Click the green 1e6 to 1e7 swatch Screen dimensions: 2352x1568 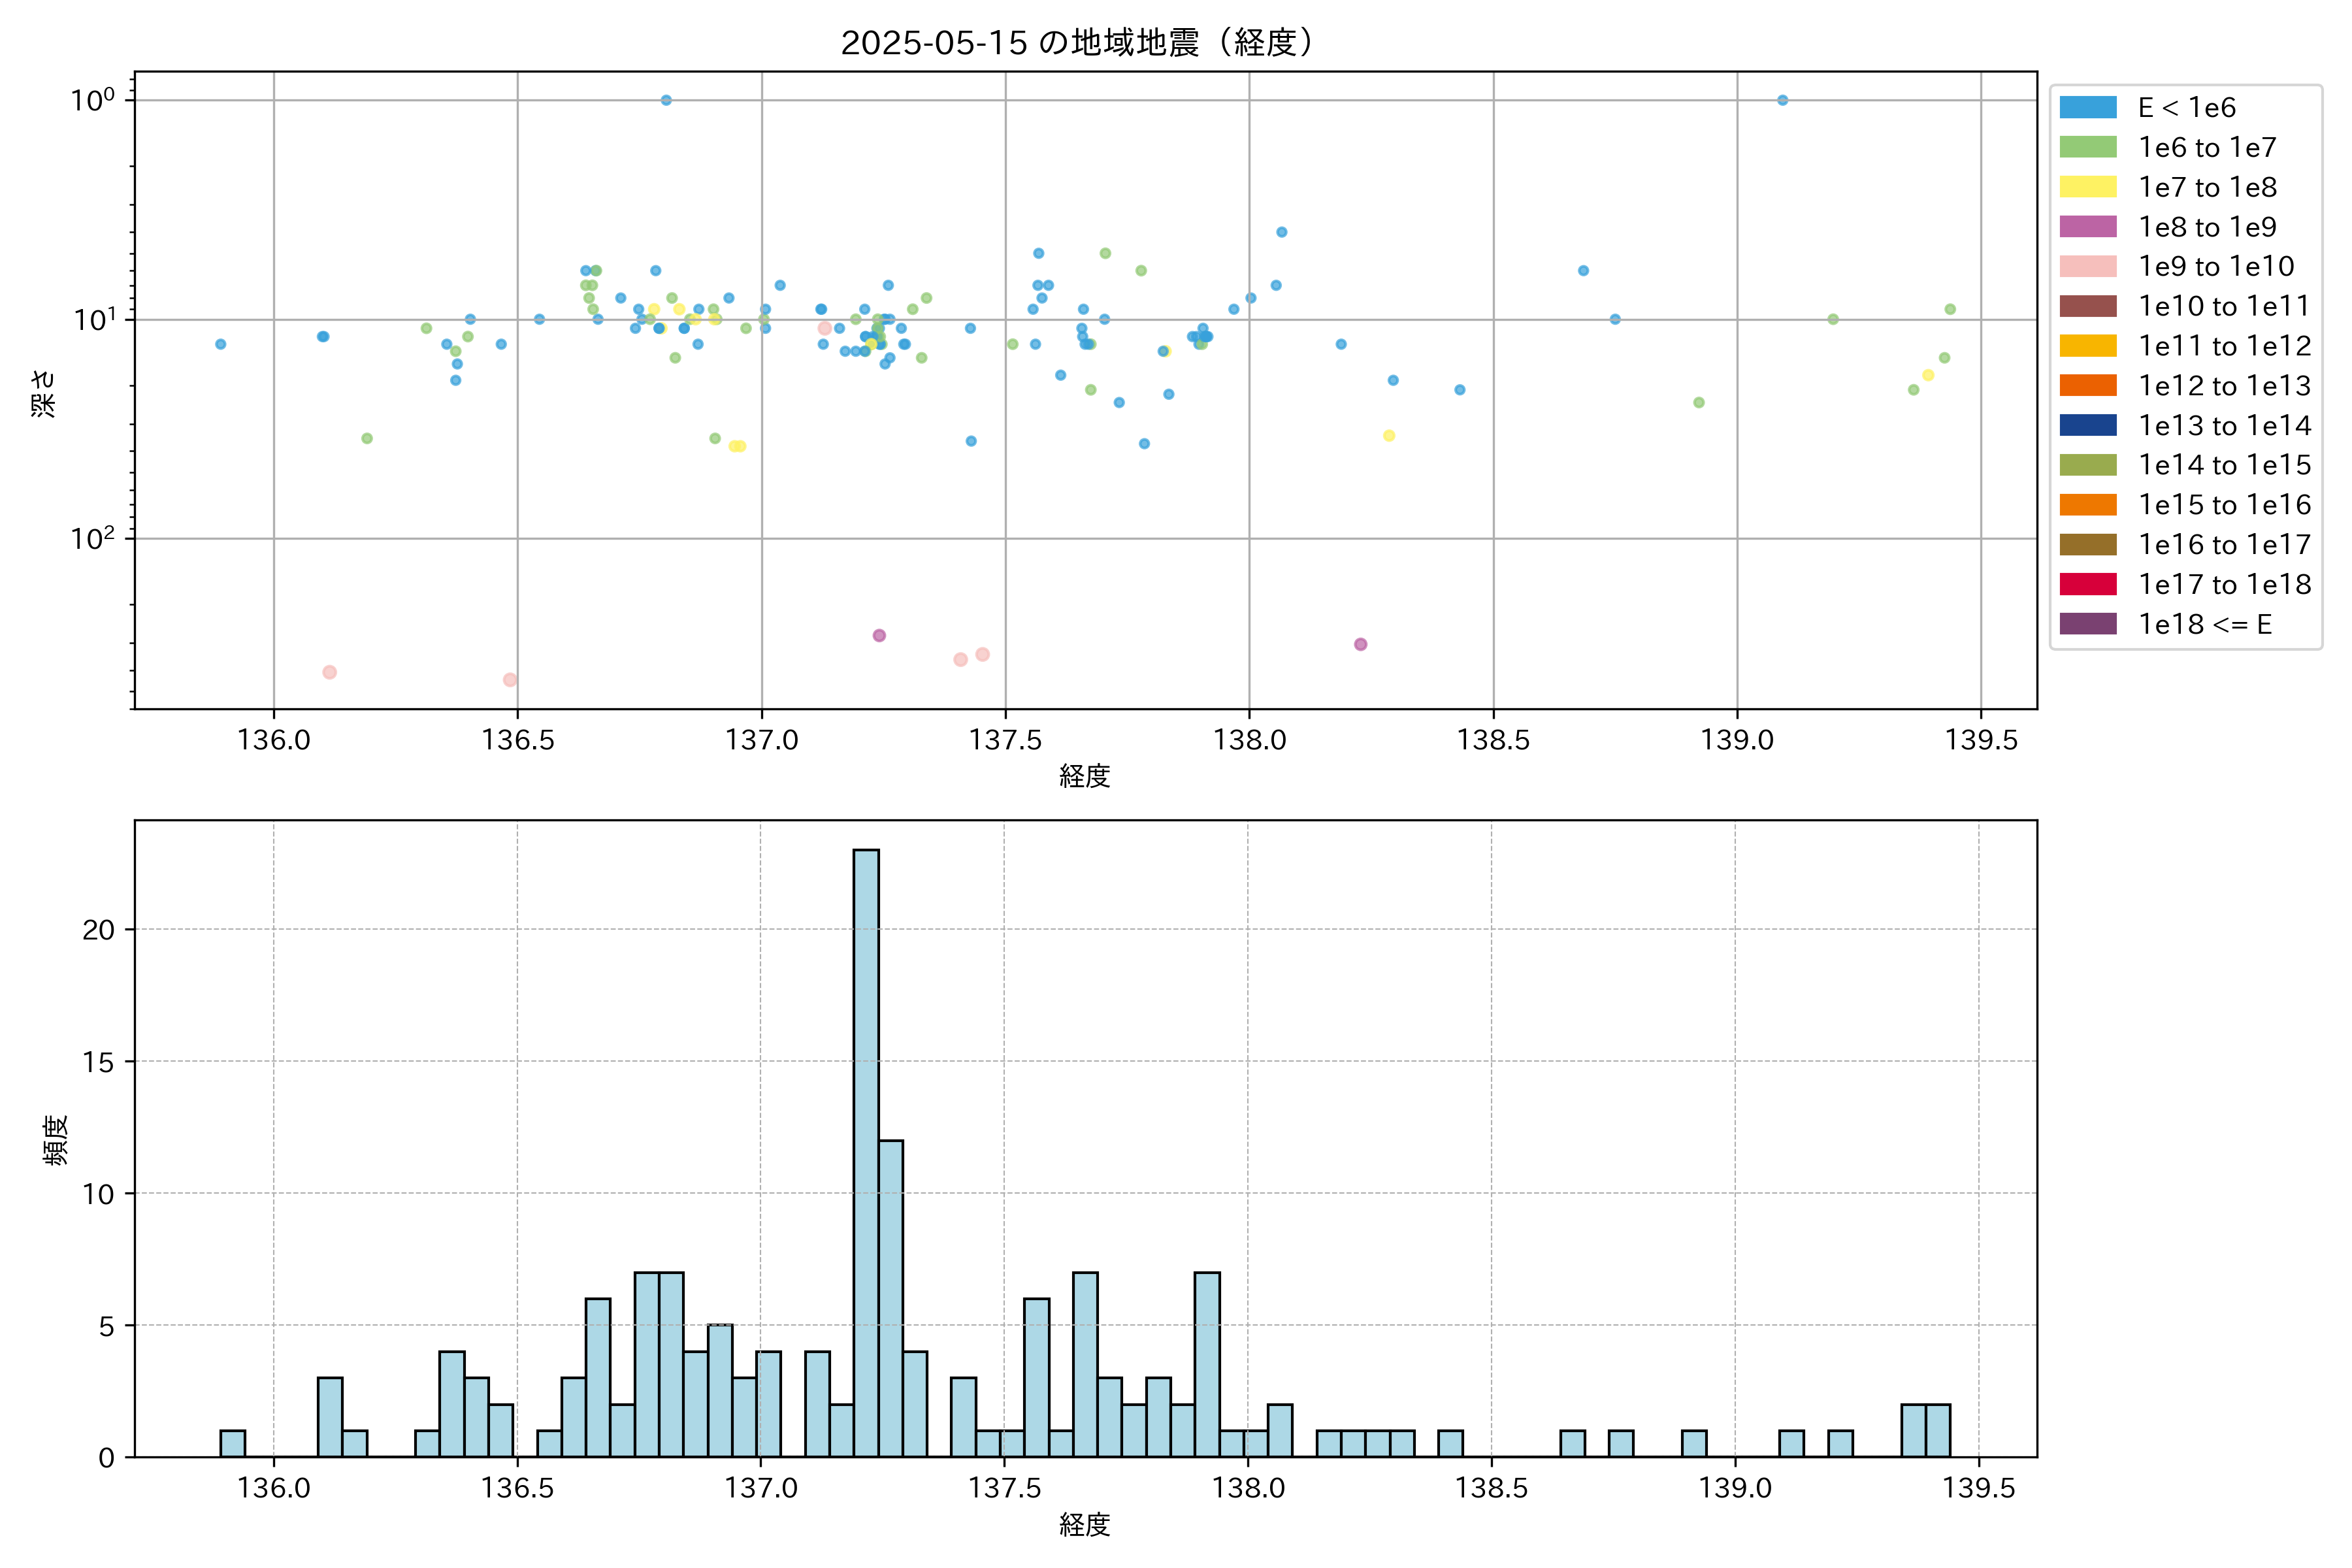point(2087,147)
